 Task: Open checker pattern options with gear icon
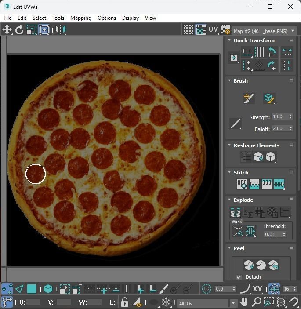[x=225, y=30]
